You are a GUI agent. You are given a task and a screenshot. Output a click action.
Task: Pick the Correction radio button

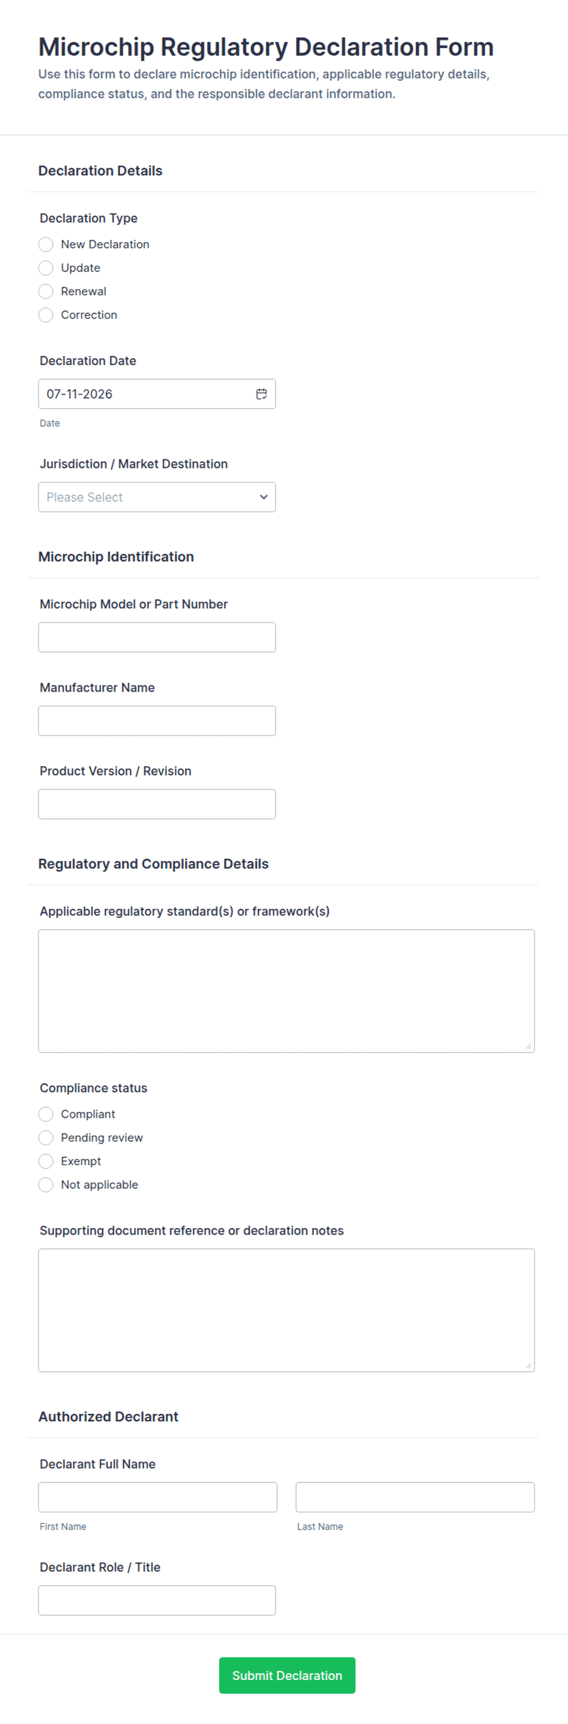tap(45, 314)
